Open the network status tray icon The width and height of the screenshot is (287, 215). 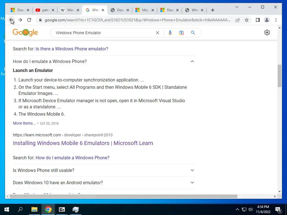point(244,209)
